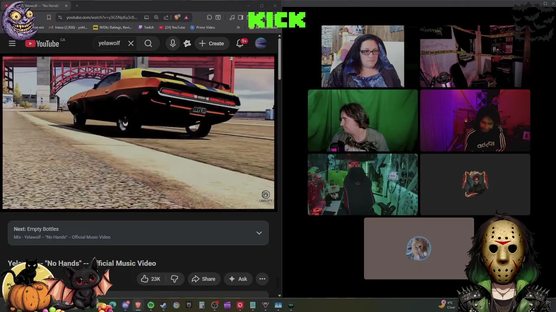Select the purple-lit adidas hoodie webcam tile
Image resolution: width=556 pixels, height=312 pixels.
(x=475, y=120)
